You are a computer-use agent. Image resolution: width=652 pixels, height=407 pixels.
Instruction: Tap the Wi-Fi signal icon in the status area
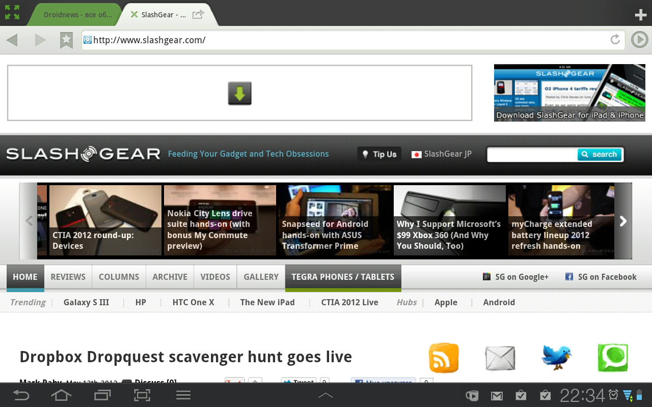point(628,395)
